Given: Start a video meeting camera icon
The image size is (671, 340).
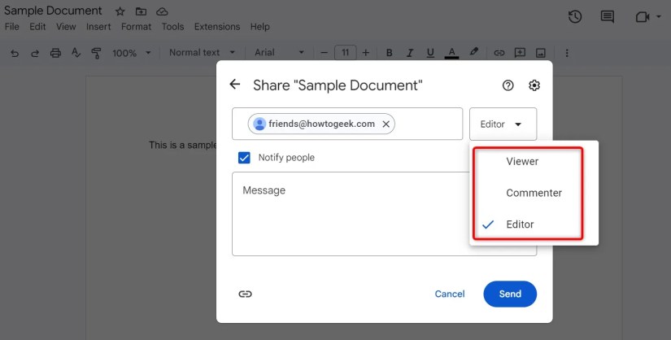Looking at the screenshot, I should 643,17.
